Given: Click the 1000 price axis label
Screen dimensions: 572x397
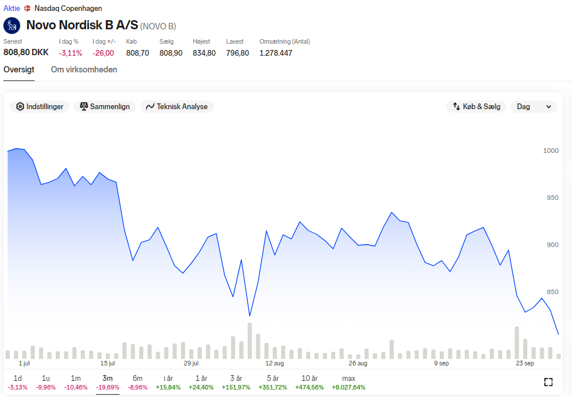Looking at the screenshot, I should [551, 151].
